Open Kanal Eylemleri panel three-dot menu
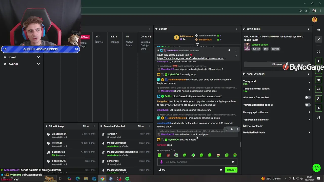324x182 pixels. [x=308, y=74]
